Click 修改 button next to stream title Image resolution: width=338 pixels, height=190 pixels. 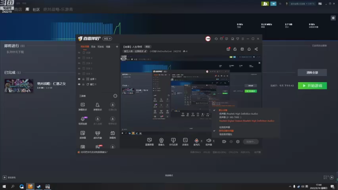click(147, 47)
